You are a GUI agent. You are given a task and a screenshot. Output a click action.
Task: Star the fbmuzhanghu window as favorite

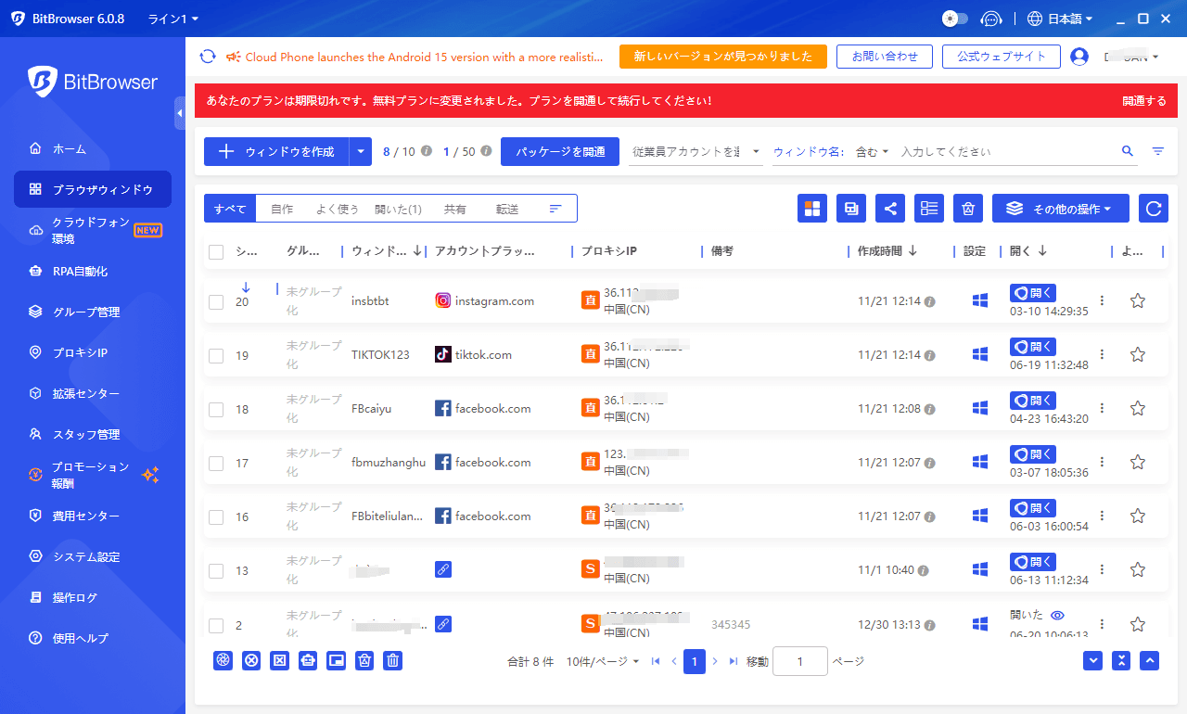pyautogui.click(x=1138, y=462)
